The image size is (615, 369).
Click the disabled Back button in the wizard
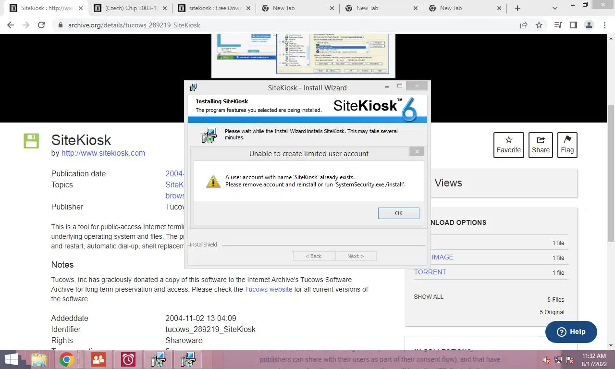(x=314, y=256)
